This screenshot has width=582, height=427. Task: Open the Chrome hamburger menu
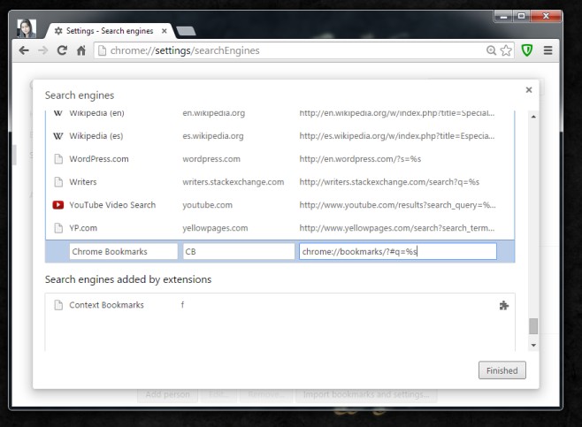548,50
